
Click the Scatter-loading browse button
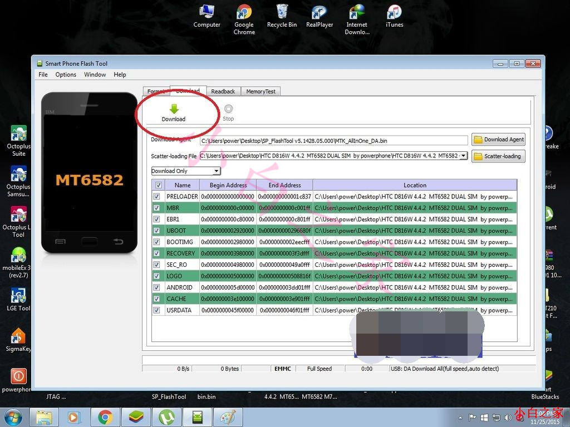click(498, 156)
